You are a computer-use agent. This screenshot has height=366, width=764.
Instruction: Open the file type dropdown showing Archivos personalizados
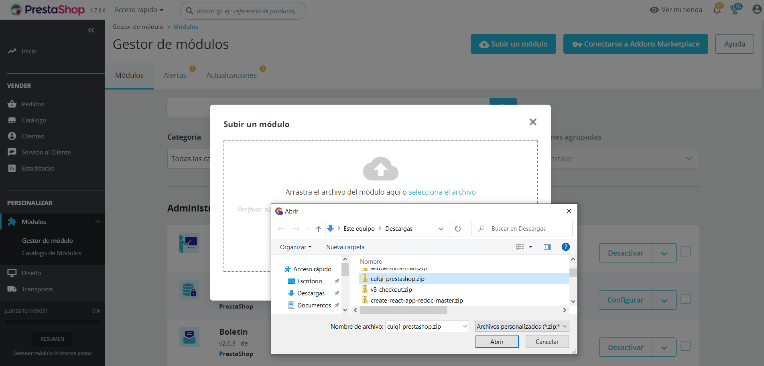(521, 326)
